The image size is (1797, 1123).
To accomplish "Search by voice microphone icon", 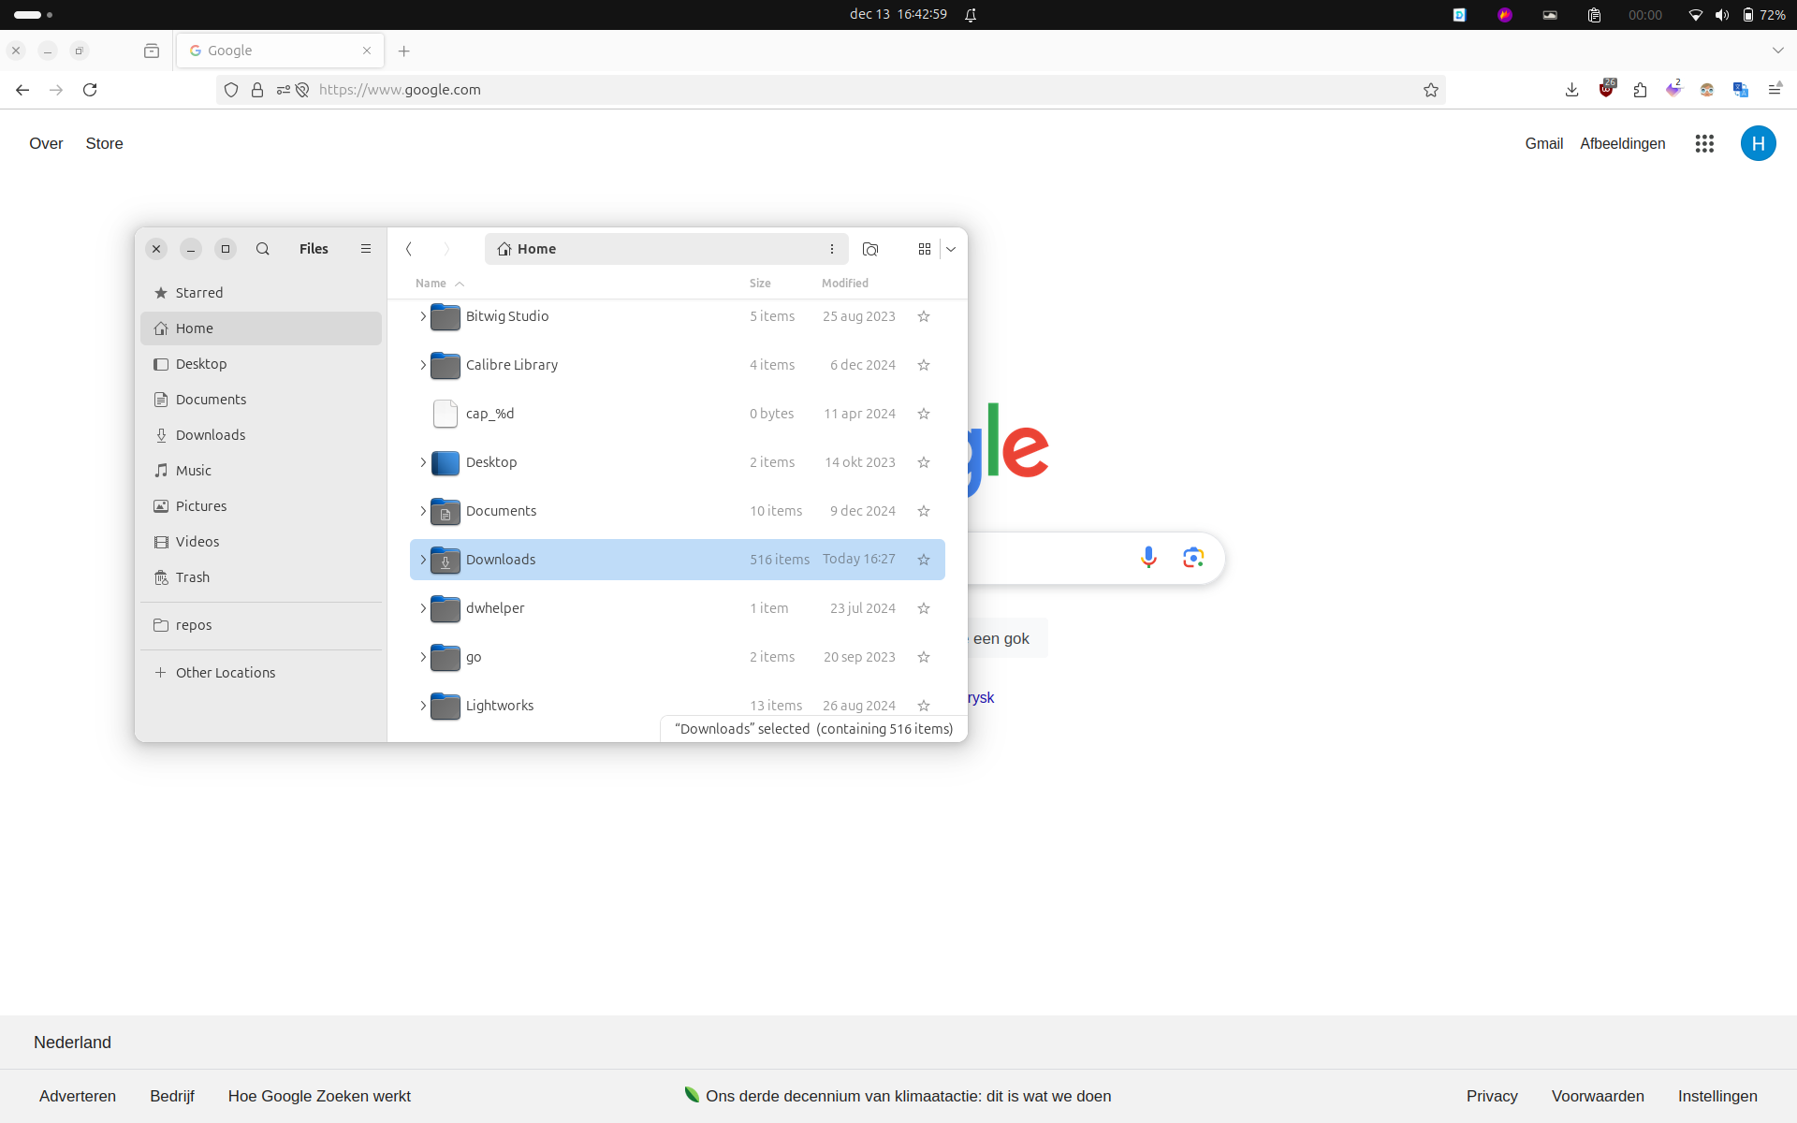I will [1148, 558].
